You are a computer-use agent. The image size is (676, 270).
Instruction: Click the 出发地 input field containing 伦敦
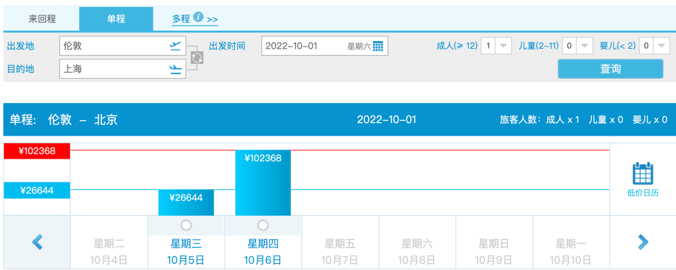[113, 46]
